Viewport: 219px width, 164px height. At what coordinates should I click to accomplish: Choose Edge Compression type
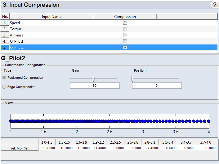coord(4,87)
